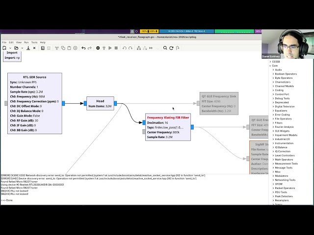Image resolution: width=314 pixels, height=235 pixels.
Task: Open flowgraph properties icon in toolbar
Action: pos(43,48)
